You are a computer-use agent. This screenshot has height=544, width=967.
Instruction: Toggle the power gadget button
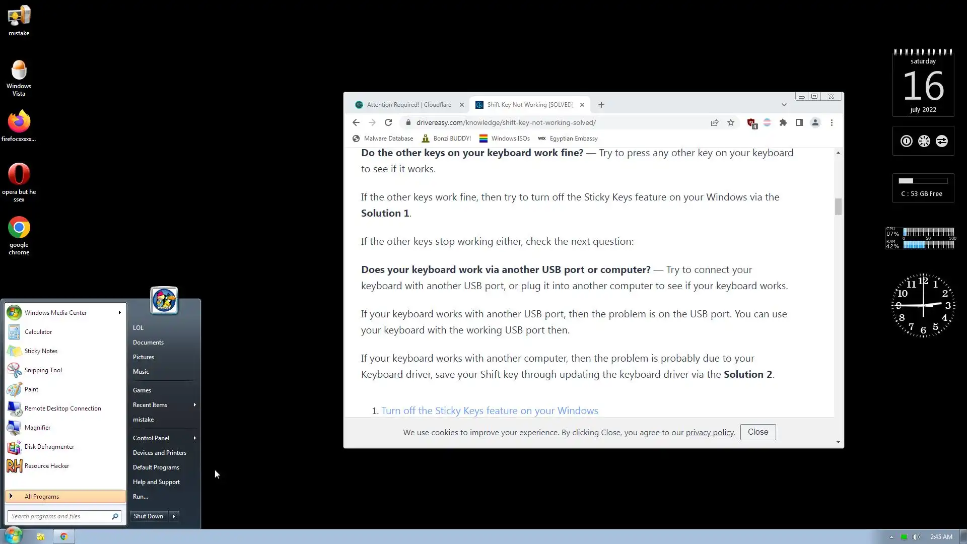(906, 141)
